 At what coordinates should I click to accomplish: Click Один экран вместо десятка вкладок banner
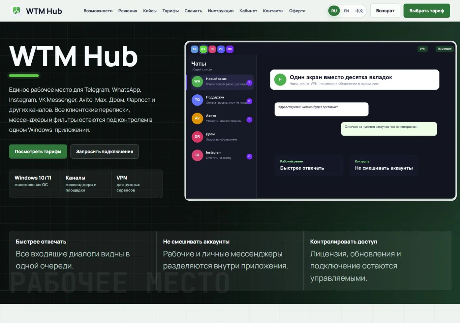355,80
